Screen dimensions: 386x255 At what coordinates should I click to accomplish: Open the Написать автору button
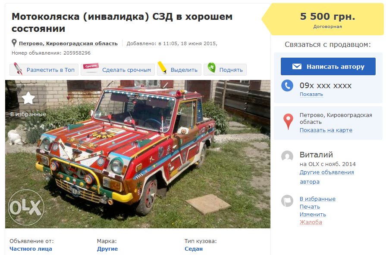coord(328,67)
